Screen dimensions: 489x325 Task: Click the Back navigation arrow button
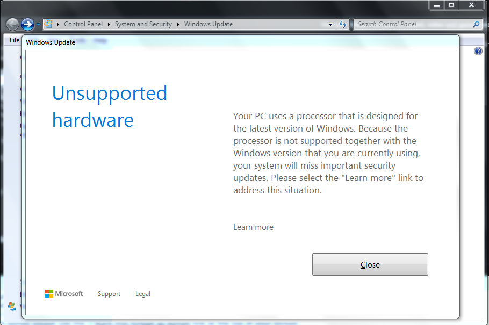pyautogui.click(x=13, y=24)
